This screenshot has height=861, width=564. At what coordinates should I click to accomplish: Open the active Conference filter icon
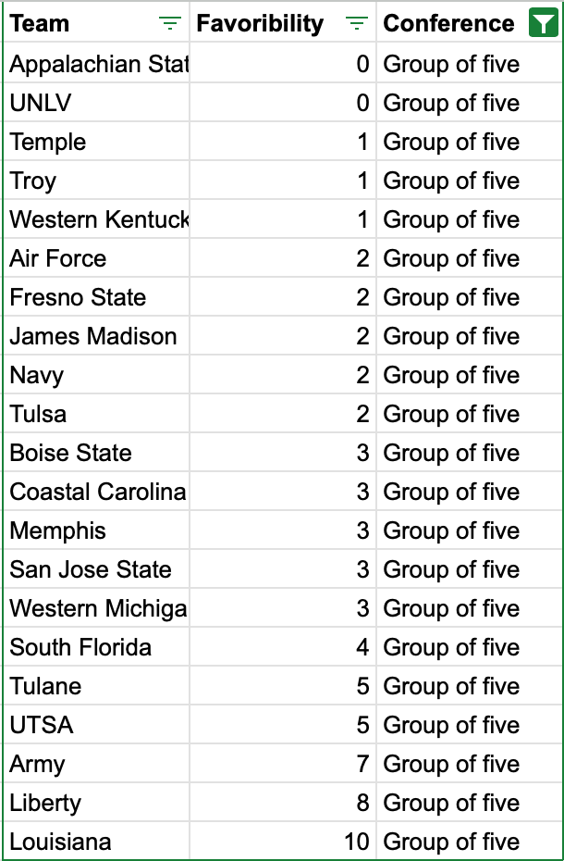[543, 24]
